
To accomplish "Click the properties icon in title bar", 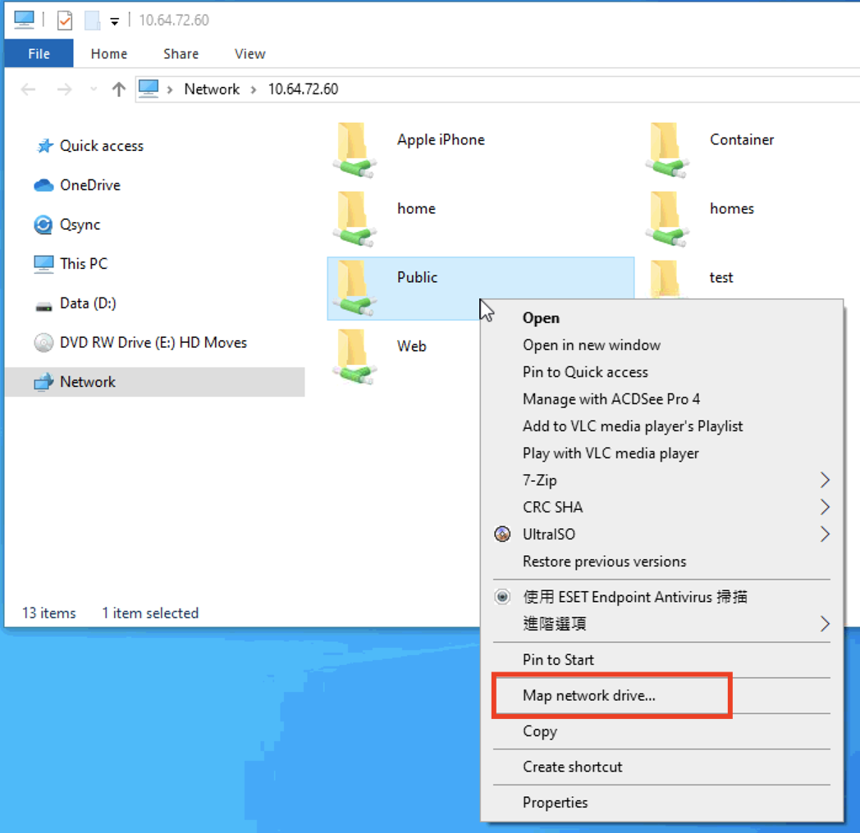I will 64,20.
